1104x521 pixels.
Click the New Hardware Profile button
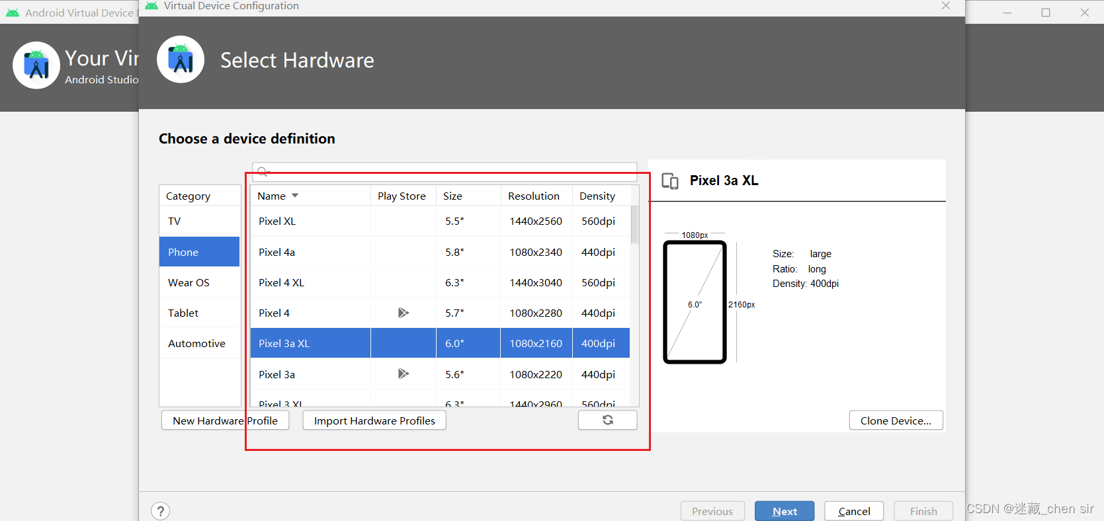click(x=225, y=421)
